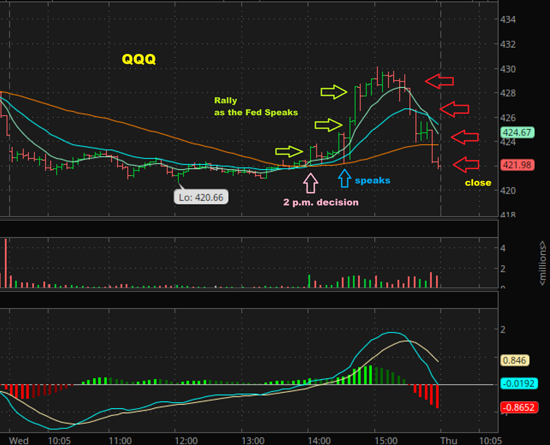Click the 4 label on volume axis

(x=503, y=248)
